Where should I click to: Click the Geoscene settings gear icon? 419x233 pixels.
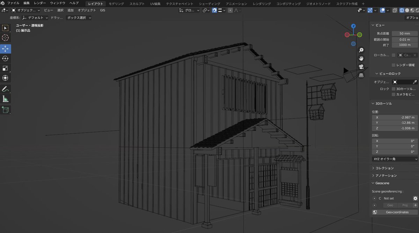coord(415,198)
